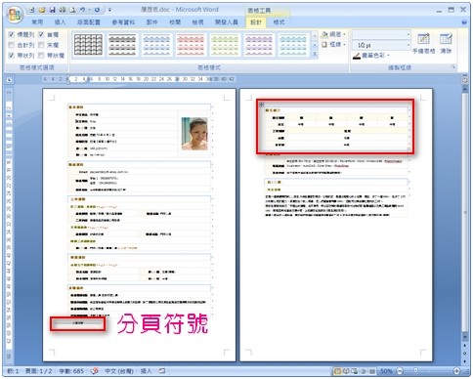Switch to the 格式 table tools tab
The image size is (473, 379).
tap(279, 22)
